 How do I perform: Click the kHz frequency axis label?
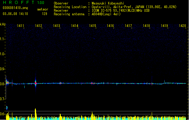point(3,24)
